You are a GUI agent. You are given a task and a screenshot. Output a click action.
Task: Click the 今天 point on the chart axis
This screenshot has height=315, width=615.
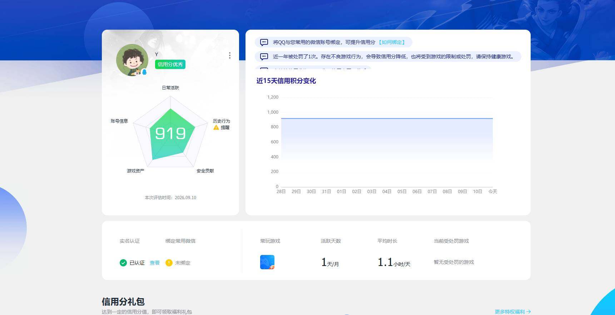pos(493,192)
